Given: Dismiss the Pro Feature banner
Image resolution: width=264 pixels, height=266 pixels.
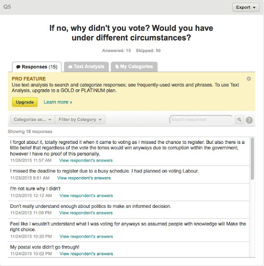Looking at the screenshot, I should click(x=249, y=79).
